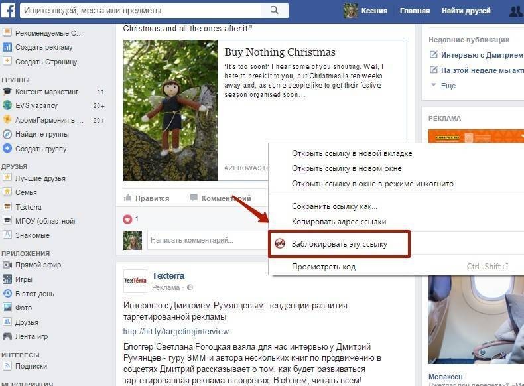524x386 pixels.
Task: Click the Лучшие друзья star icon
Action: click(x=7, y=178)
